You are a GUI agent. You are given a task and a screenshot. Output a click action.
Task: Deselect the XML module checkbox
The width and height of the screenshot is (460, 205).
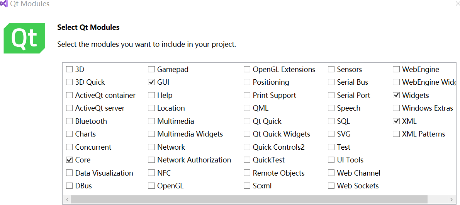(x=396, y=121)
